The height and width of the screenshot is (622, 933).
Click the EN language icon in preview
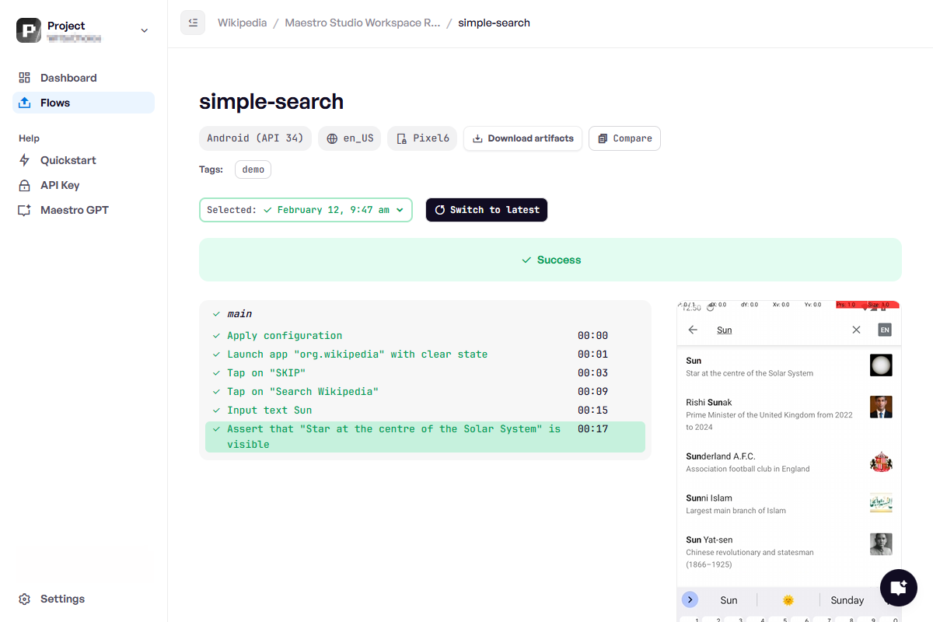pos(884,330)
